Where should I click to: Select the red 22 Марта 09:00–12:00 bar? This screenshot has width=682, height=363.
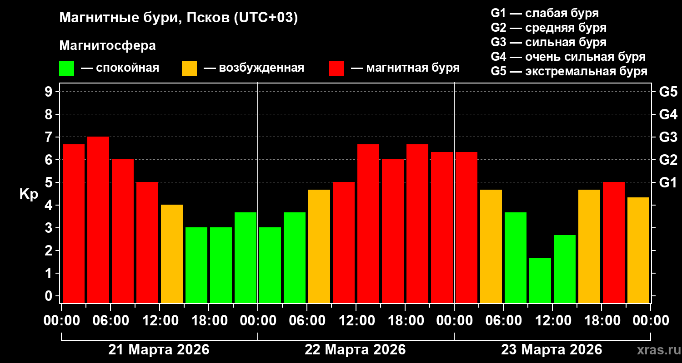344,243
